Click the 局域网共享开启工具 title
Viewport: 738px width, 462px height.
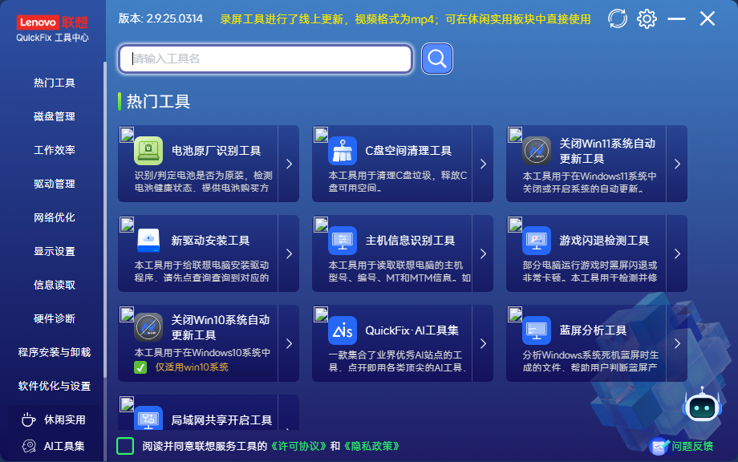click(221, 420)
